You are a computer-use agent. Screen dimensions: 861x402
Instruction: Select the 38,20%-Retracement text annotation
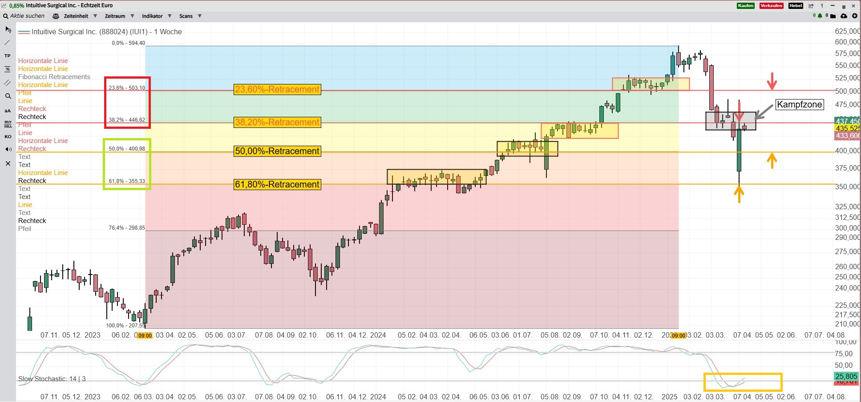(277, 122)
